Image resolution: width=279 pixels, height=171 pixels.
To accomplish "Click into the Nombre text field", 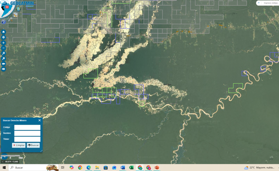I will pyautogui.click(x=27, y=133).
